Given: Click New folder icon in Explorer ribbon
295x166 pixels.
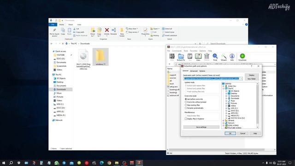Looking at the screenshot, I should [x=122, y=32].
